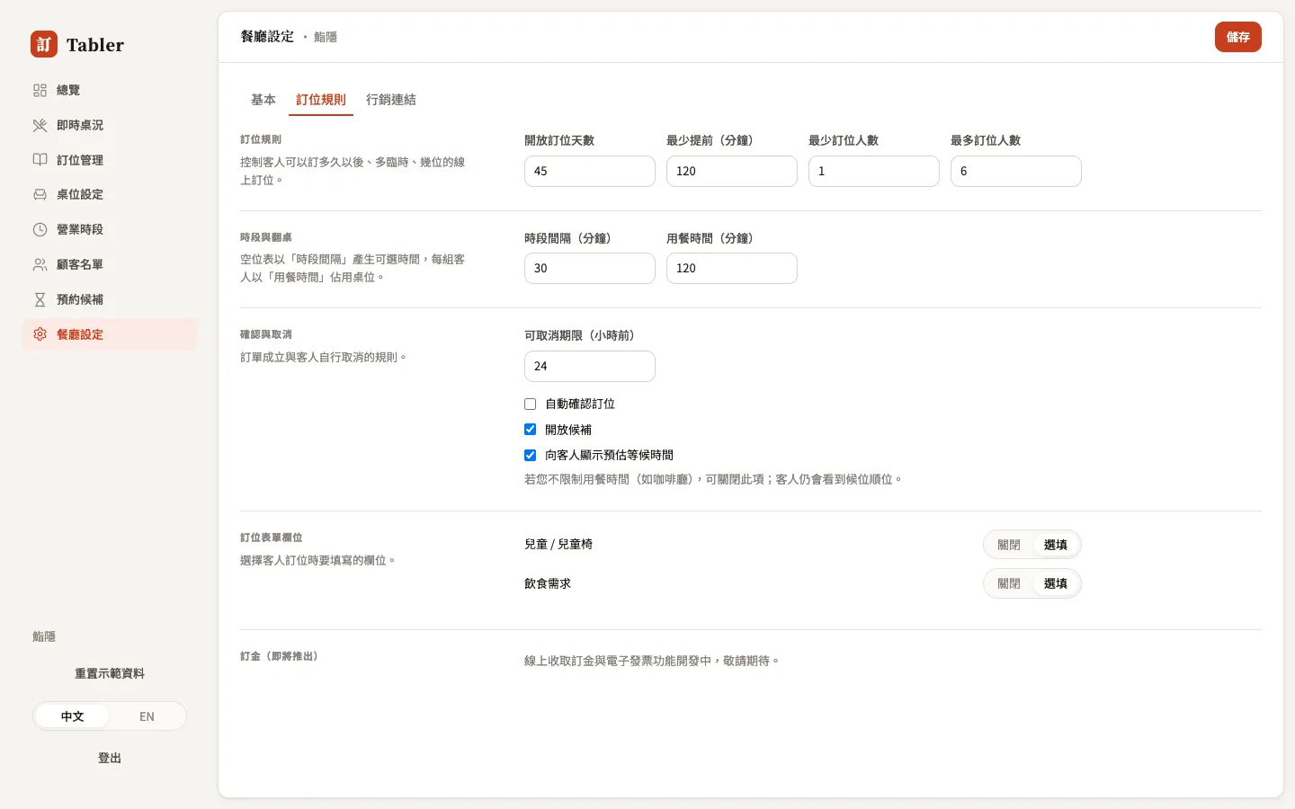Focus the 時段間隔（分鐘） input field
The width and height of the screenshot is (1295, 809).
[x=590, y=268]
